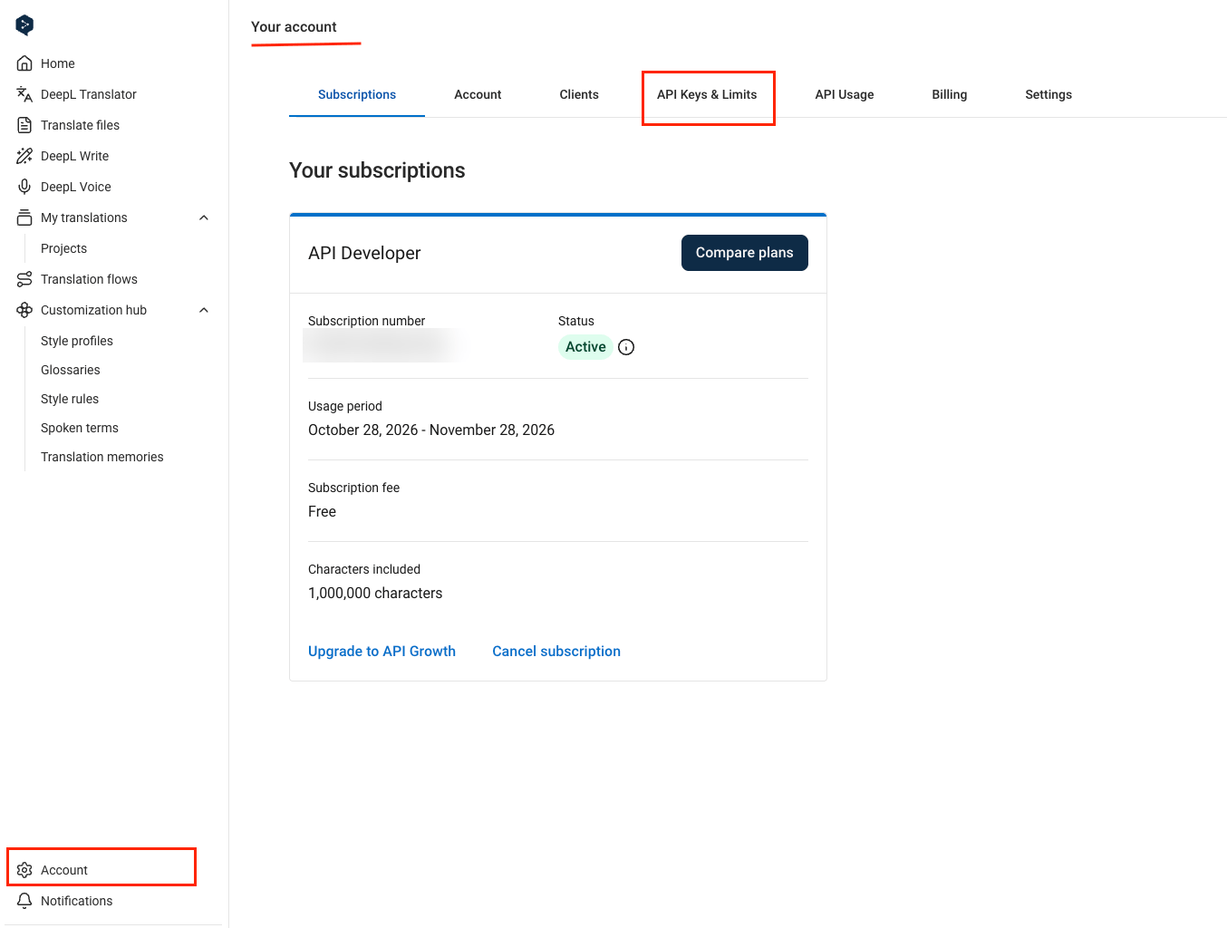Open Style profiles in the sidebar
1227x928 pixels.
[77, 341]
